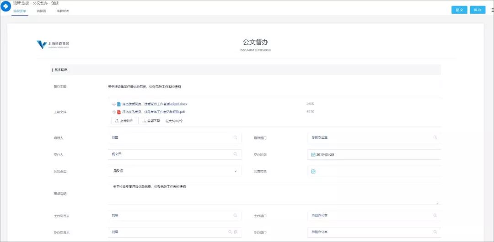Image resolution: width=494 pixels, height=242 pixels.
Task: Click the search icon in the 填报人 field
Action: pyautogui.click(x=235, y=137)
